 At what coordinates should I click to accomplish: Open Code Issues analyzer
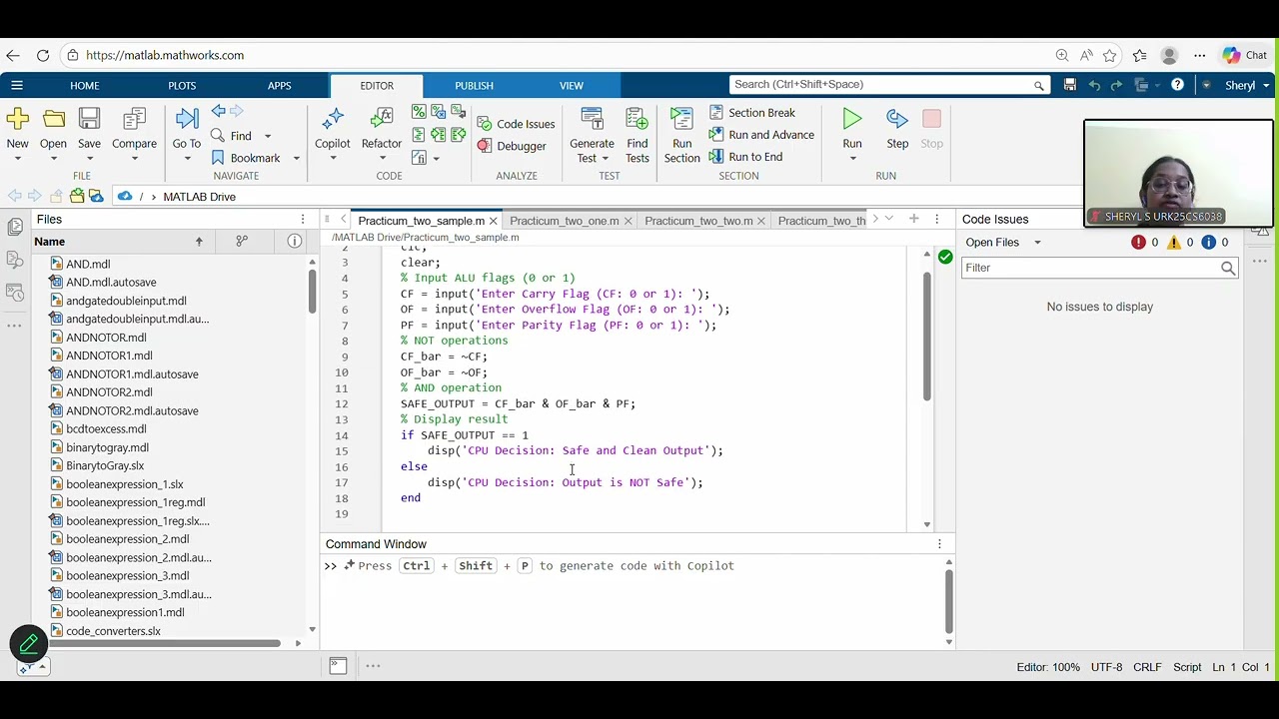(516, 124)
